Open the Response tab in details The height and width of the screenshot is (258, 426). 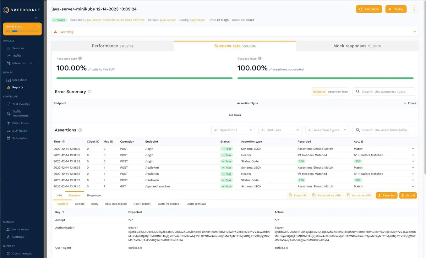(93, 195)
